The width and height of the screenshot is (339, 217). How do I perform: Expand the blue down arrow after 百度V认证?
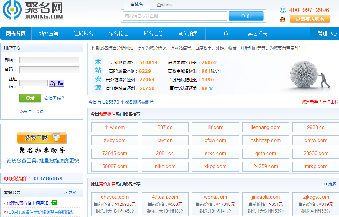pyautogui.click(x=211, y=88)
